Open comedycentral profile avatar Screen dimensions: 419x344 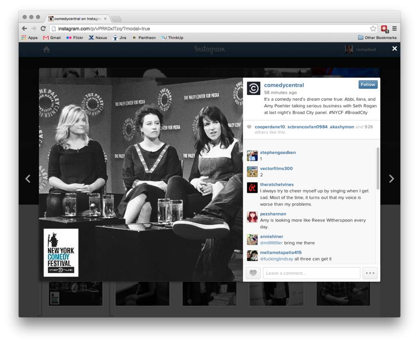click(x=254, y=88)
